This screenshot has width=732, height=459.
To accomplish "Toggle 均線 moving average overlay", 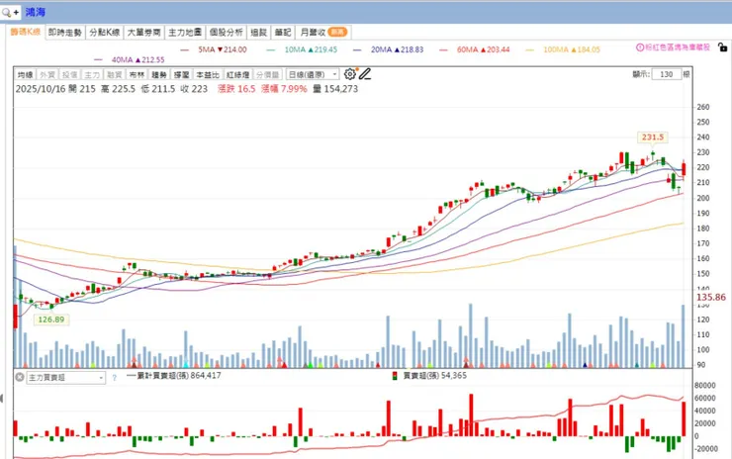I will (25, 75).
